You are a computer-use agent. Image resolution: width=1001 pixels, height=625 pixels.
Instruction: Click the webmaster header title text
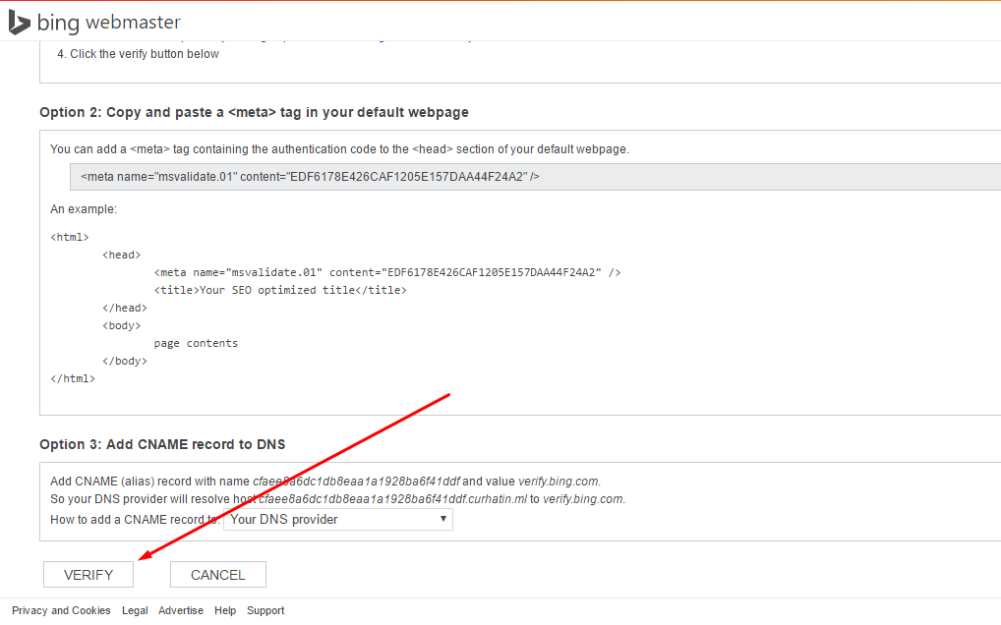tap(133, 23)
